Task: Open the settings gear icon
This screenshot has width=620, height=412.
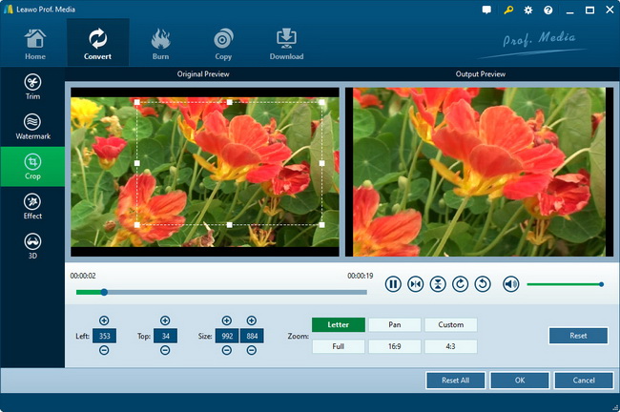Action: click(x=527, y=10)
